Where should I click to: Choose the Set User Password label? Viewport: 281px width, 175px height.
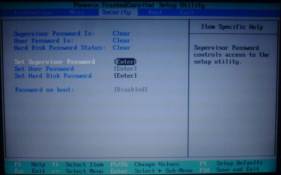pos(44,69)
